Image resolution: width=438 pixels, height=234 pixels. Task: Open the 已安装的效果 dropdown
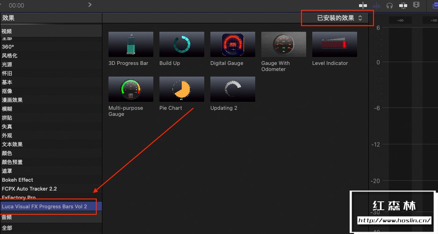[340, 18]
